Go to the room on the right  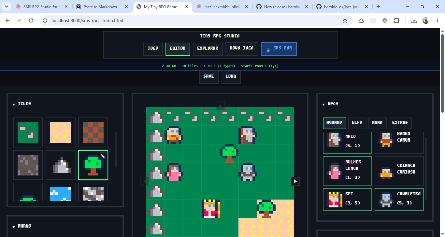pyautogui.click(x=295, y=181)
